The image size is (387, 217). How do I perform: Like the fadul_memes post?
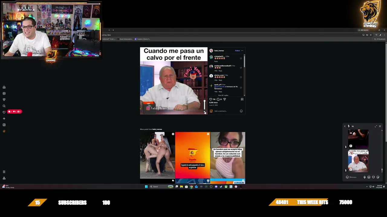pos(211,99)
